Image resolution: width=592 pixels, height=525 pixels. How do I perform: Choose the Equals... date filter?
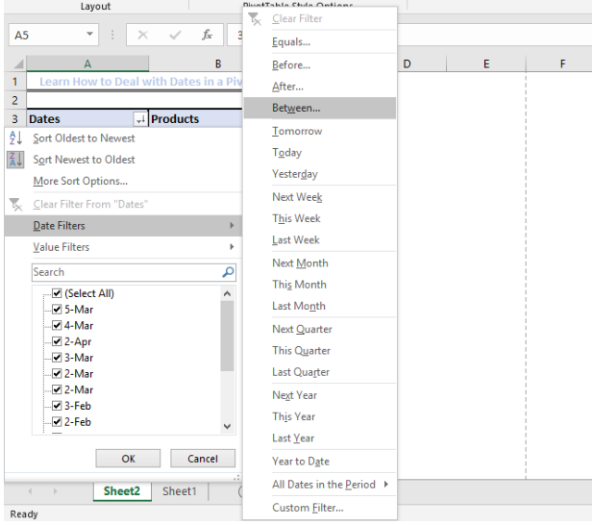320,42
